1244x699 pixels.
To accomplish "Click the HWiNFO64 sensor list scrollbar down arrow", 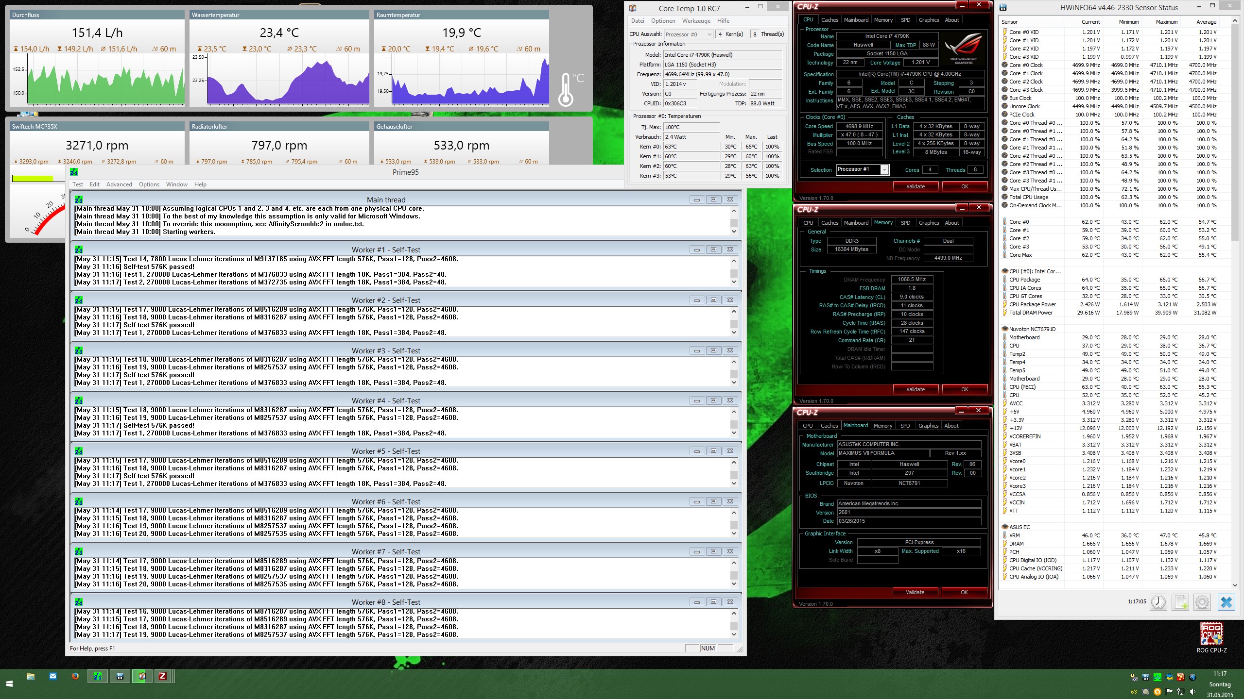I will pos(1235,585).
